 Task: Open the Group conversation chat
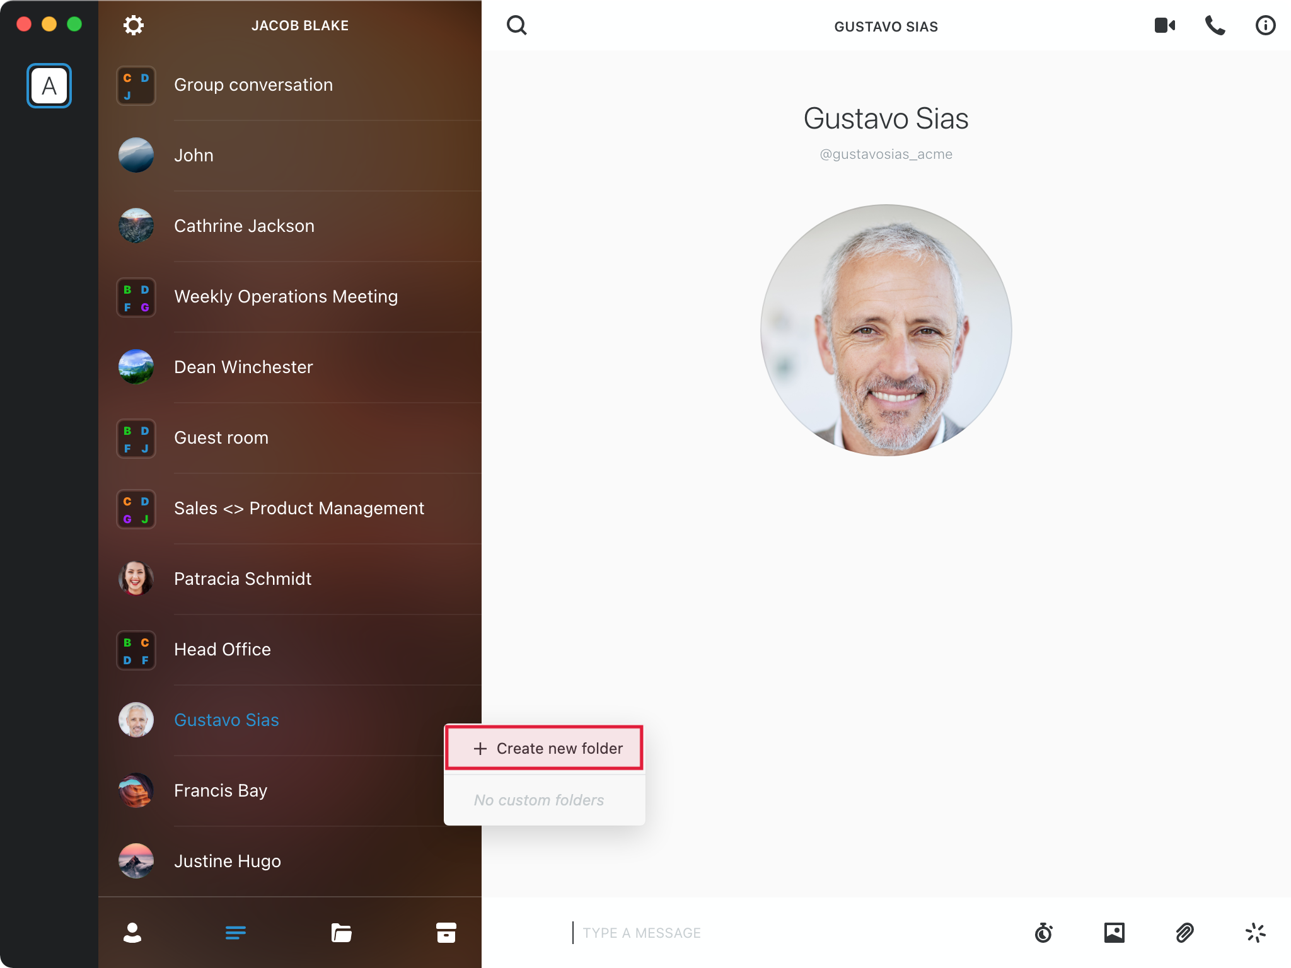tap(290, 85)
